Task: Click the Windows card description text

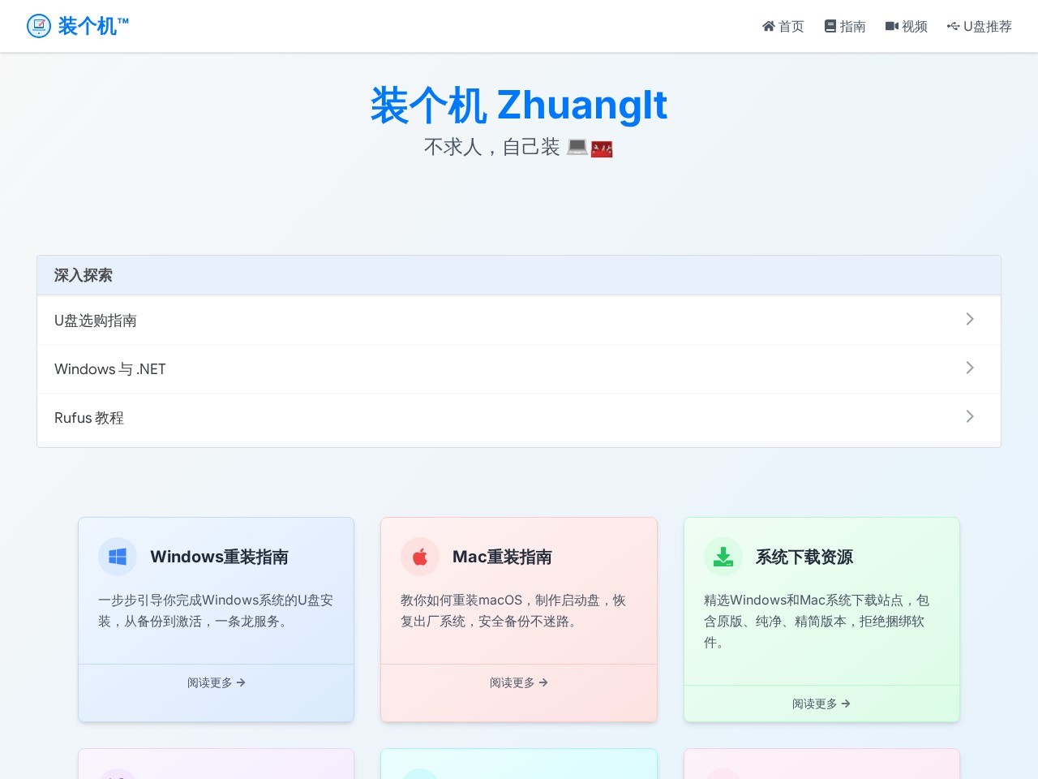Action: point(216,611)
